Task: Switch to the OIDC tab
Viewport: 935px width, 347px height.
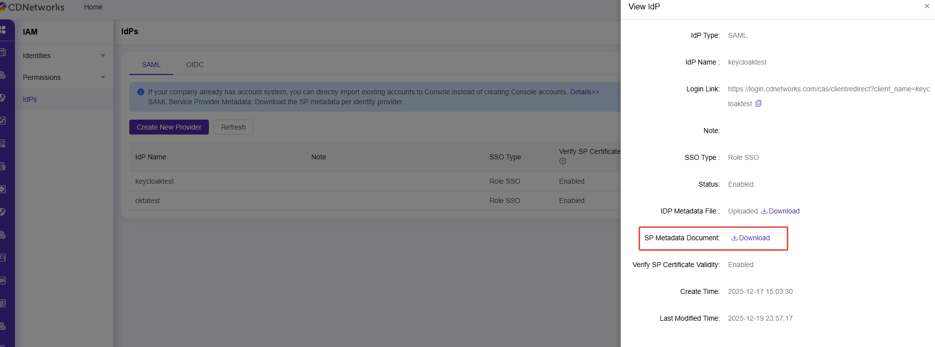Action: (195, 65)
